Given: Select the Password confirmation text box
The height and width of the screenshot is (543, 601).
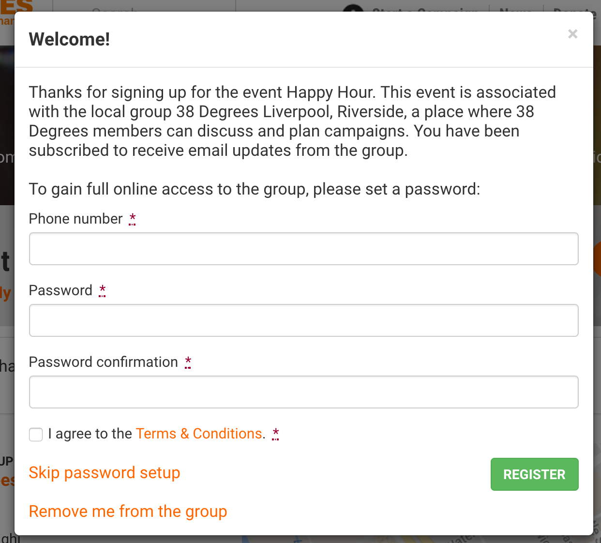Looking at the screenshot, I should pos(304,392).
